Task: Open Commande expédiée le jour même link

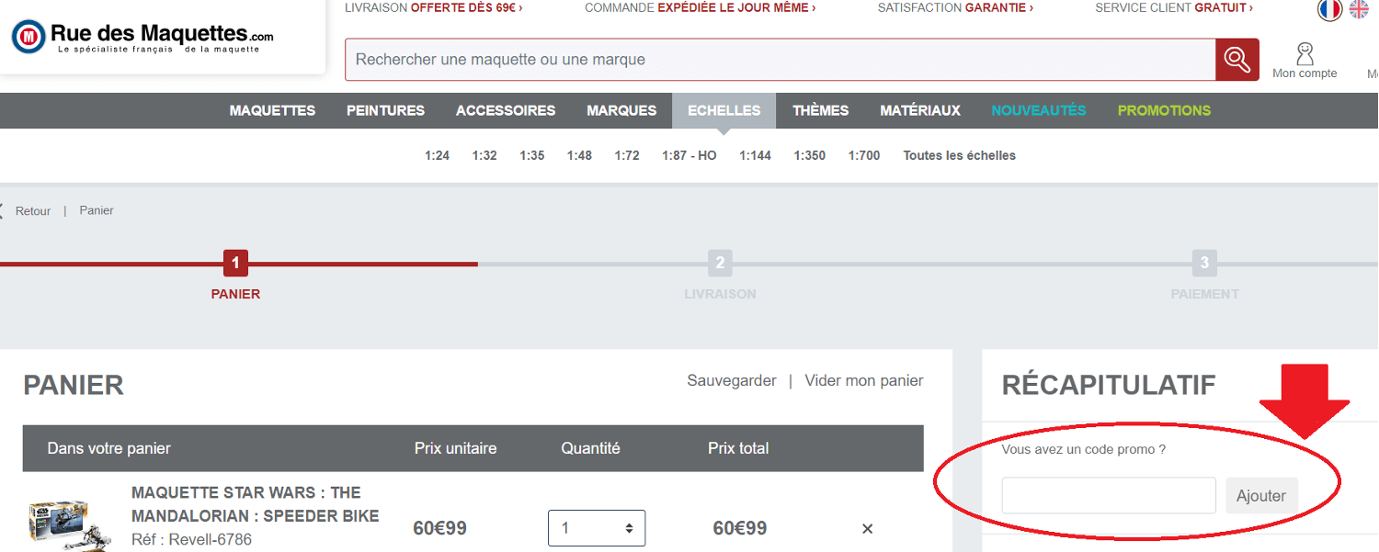Action: [x=701, y=8]
